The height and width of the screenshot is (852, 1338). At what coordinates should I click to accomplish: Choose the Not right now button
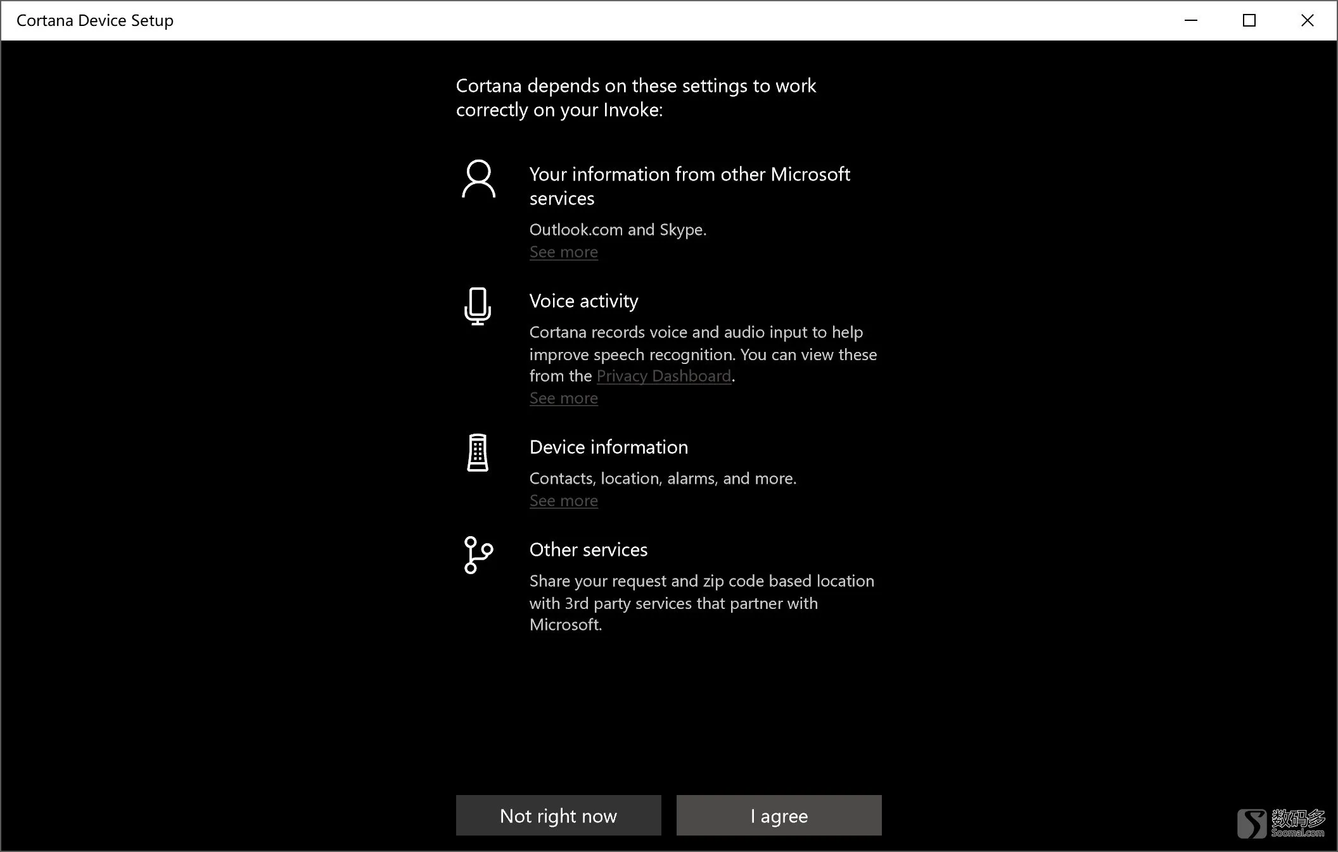point(559,815)
